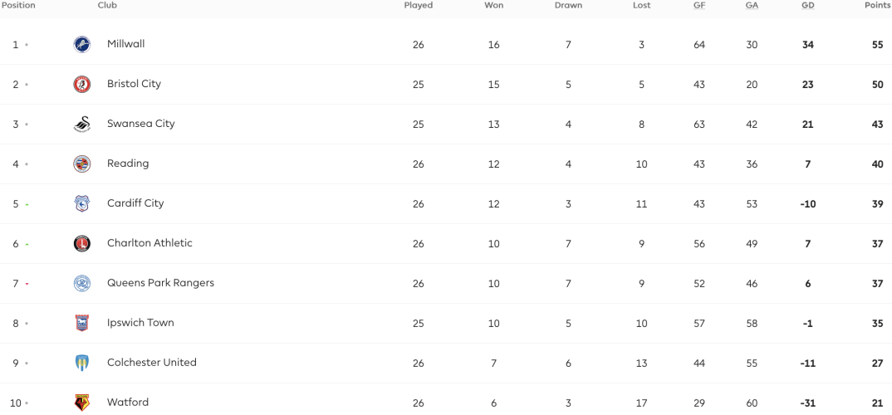Viewport: 892px width, 415px height.
Task: Click the Position column header
Action: [17, 5]
